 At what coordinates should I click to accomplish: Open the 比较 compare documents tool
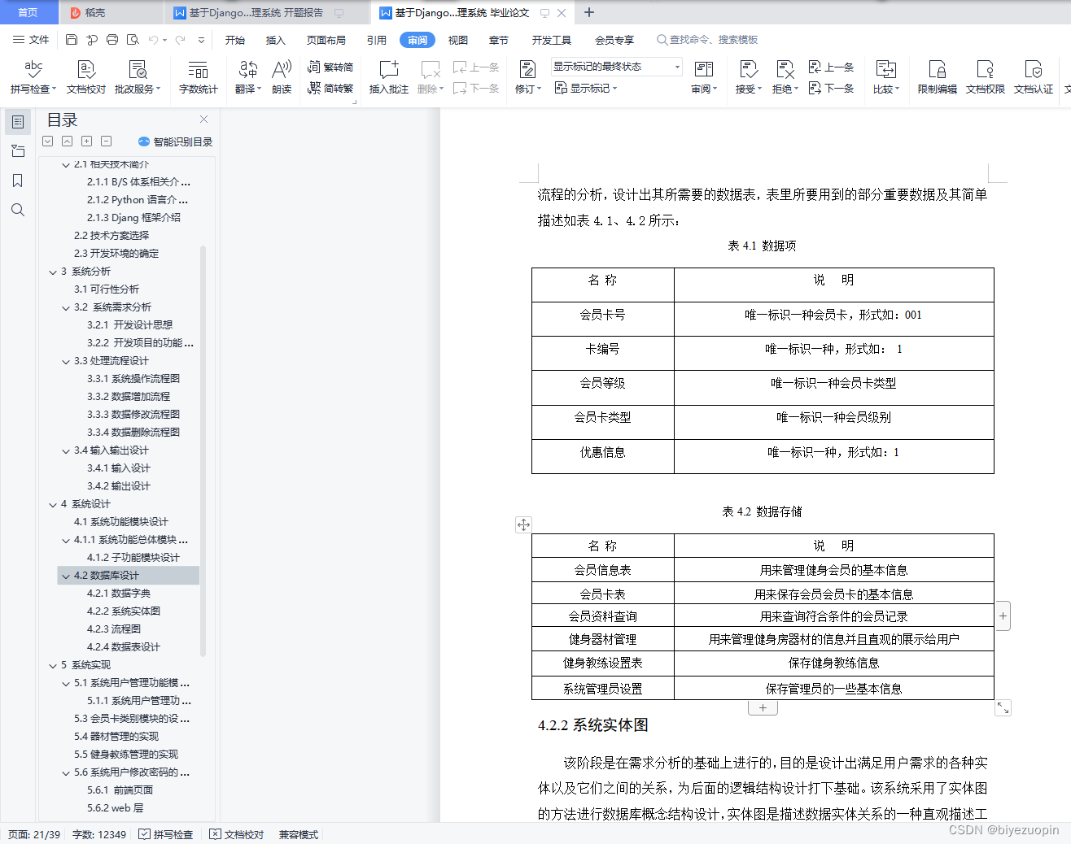click(x=886, y=77)
